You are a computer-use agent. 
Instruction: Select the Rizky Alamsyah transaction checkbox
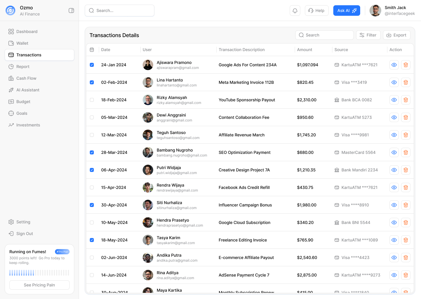pyautogui.click(x=92, y=100)
